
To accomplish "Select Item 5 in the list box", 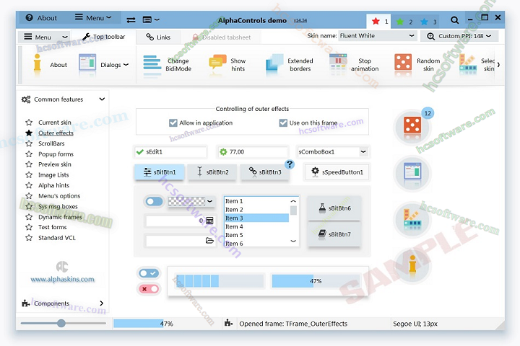I will [x=256, y=235].
